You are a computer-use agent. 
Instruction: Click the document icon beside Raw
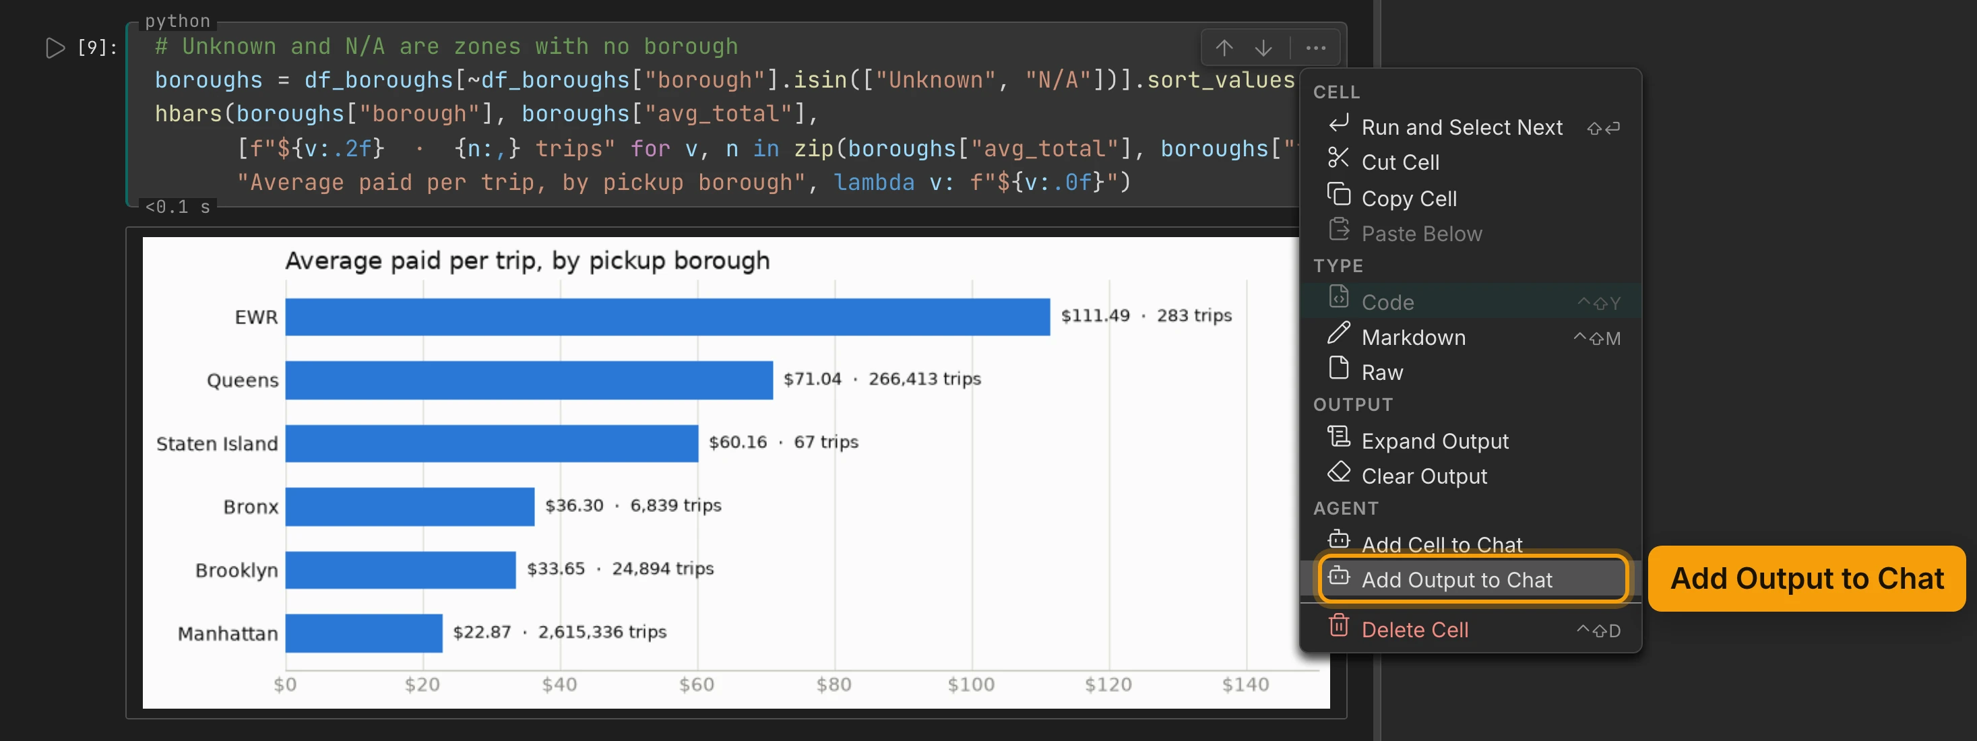coord(1338,368)
